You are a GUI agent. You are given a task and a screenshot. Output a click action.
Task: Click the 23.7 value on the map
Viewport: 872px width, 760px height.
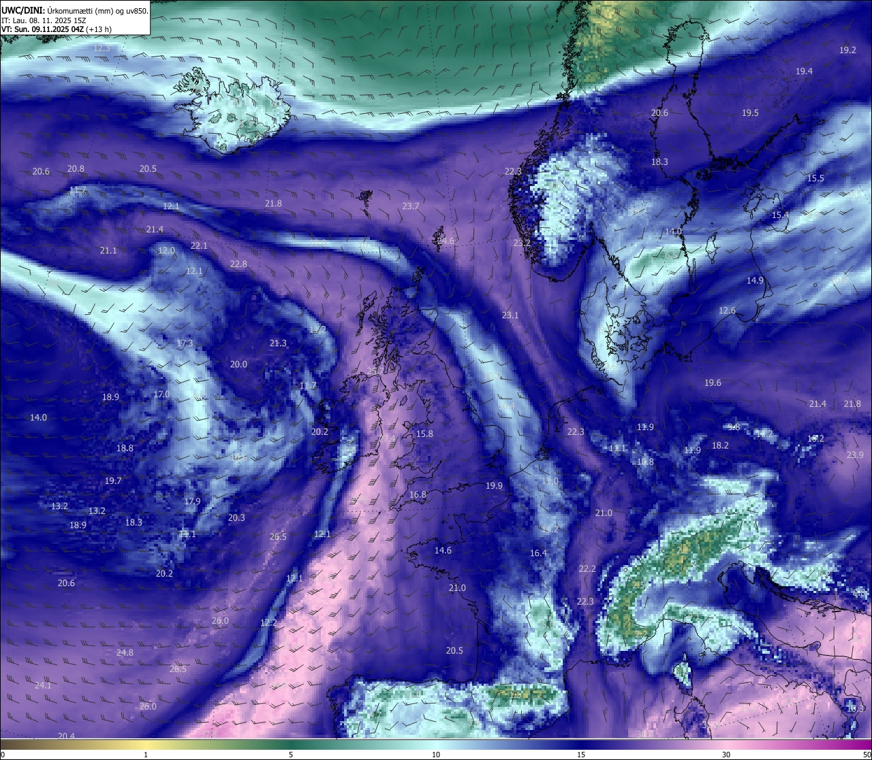(411, 206)
